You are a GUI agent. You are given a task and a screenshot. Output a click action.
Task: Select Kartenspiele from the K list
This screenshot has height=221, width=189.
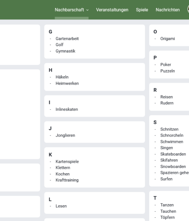pos(67,162)
